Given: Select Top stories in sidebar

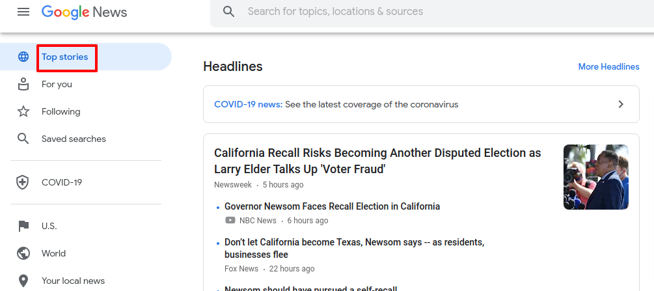Looking at the screenshot, I should pos(64,57).
